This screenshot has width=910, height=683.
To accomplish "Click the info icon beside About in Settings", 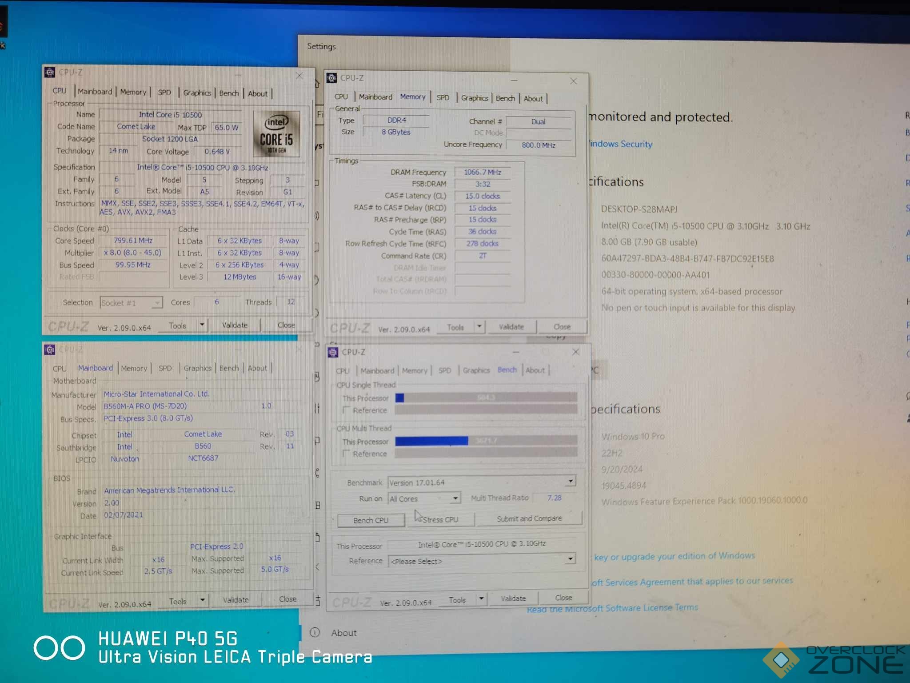I will pyautogui.click(x=315, y=633).
